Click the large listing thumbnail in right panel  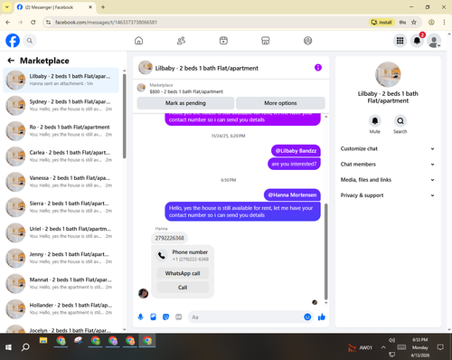388,74
